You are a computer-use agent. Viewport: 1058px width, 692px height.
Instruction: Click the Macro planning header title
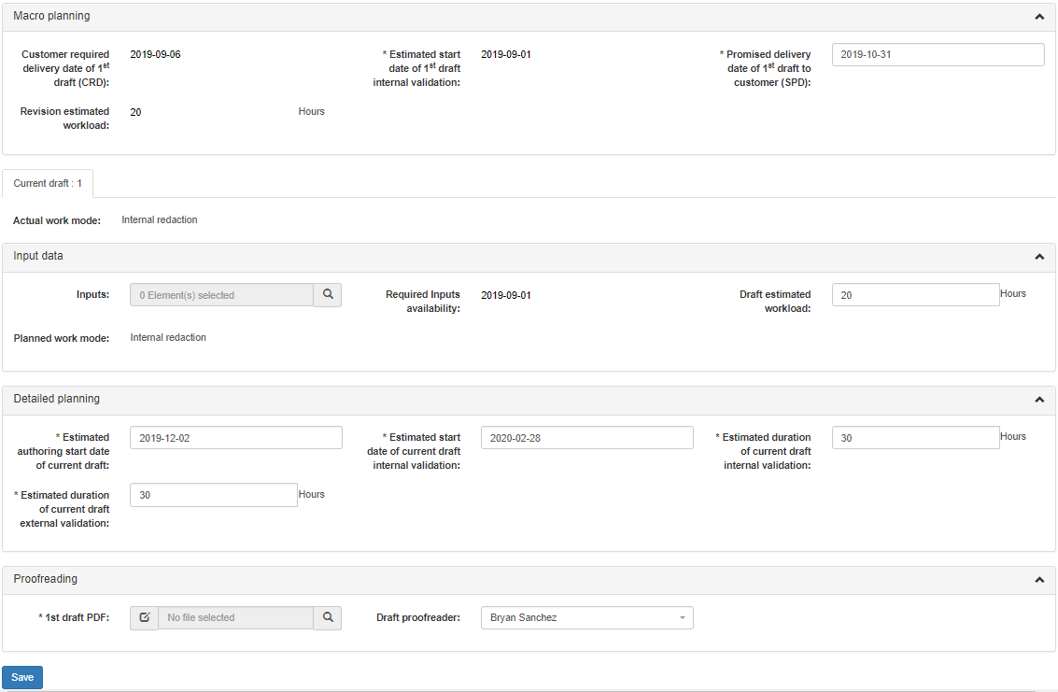click(x=52, y=16)
